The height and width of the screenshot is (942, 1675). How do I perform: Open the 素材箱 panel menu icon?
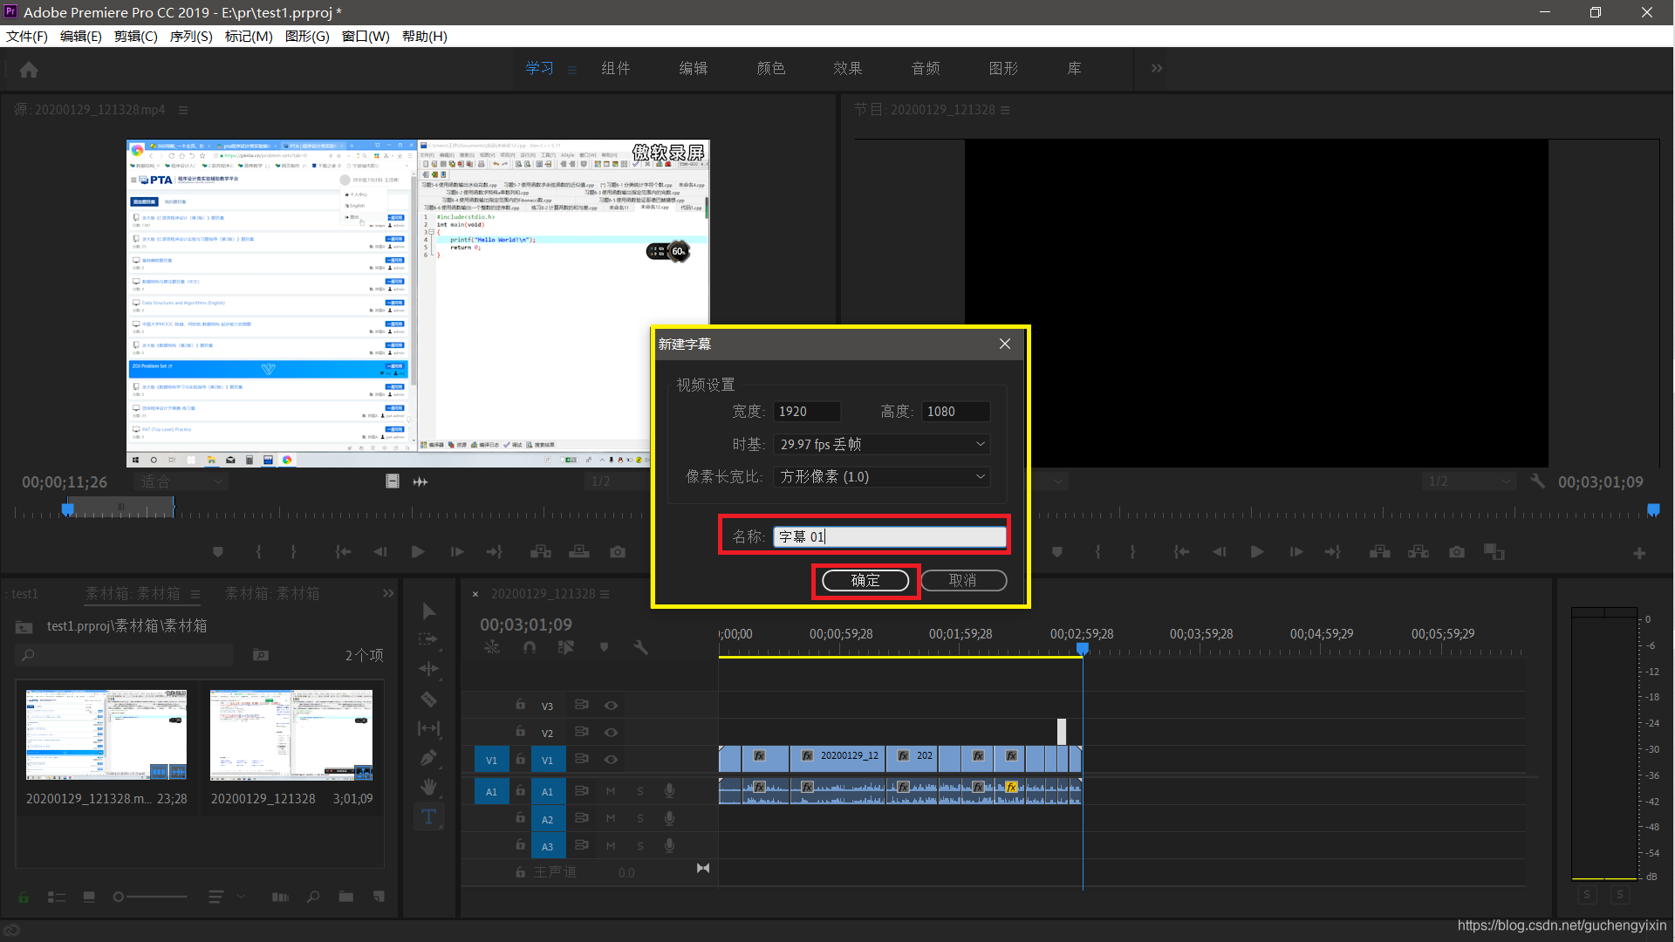pos(195,595)
